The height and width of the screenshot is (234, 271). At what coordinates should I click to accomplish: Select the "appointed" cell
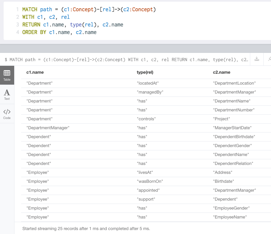148,190
